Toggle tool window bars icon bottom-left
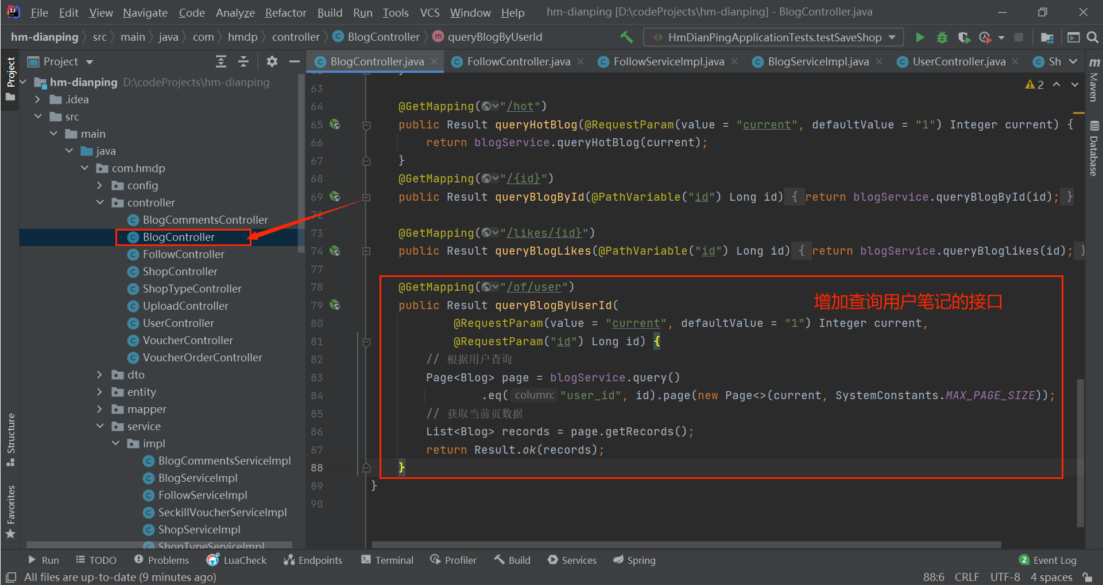 [x=10, y=577]
